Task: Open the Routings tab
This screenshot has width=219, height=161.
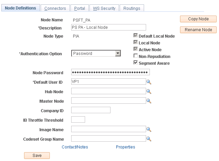Action: (132, 8)
